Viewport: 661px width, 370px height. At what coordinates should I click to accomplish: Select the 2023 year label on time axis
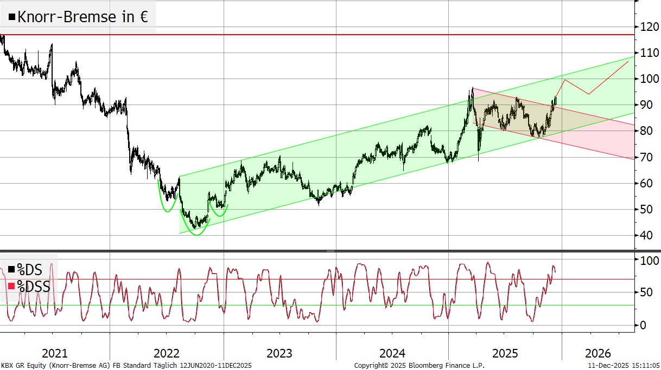(x=279, y=354)
